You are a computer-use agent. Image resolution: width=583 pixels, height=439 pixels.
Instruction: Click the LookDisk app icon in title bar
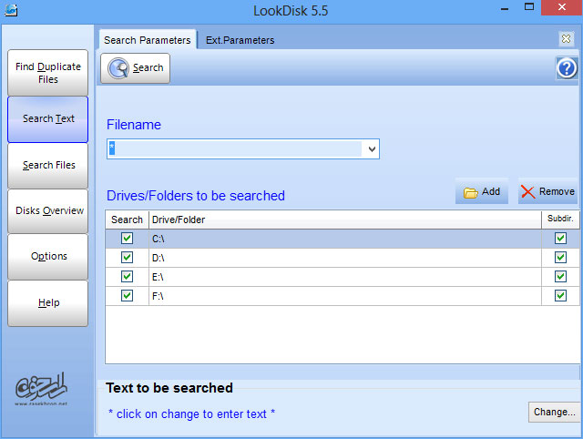(x=11, y=10)
